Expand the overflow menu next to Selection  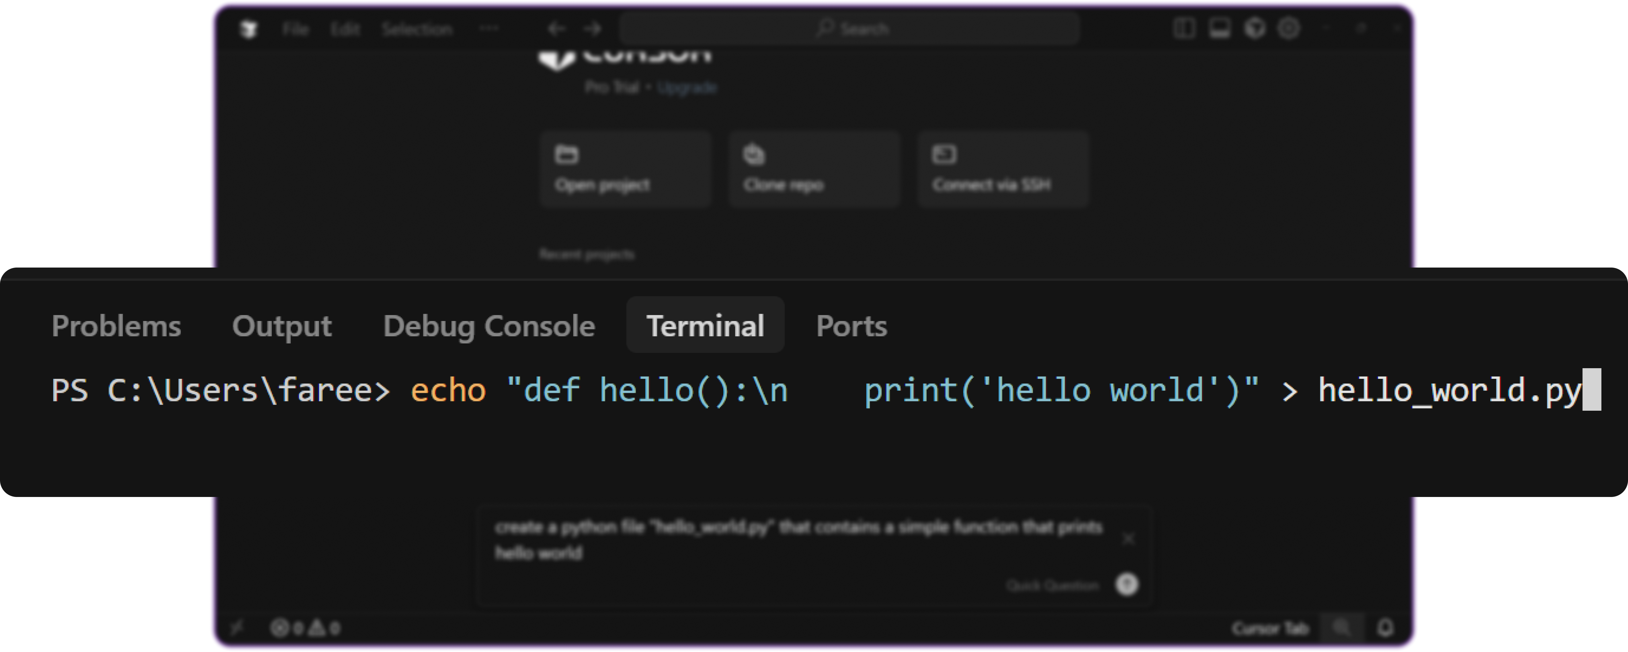pyautogui.click(x=489, y=28)
